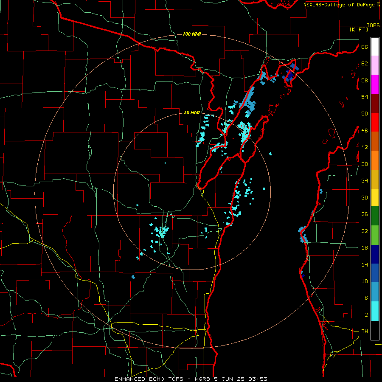Select the cyan legend color band
Viewport: 382px width, 382px height.
click(x=375, y=311)
